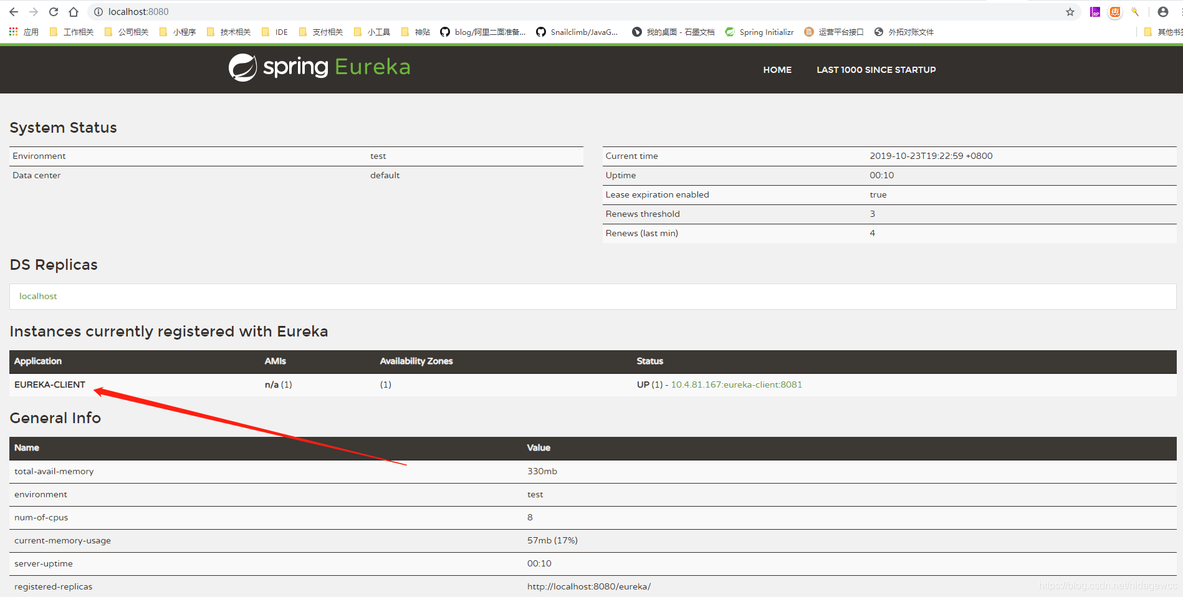Open the 10.4.81.167:eureka-client:8081 instance link
This screenshot has height=597, width=1183.
coord(736,384)
